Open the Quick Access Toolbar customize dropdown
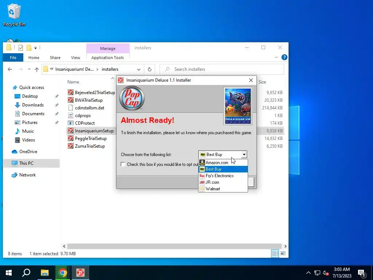Viewport: 373px width, 280px height. (x=35, y=48)
